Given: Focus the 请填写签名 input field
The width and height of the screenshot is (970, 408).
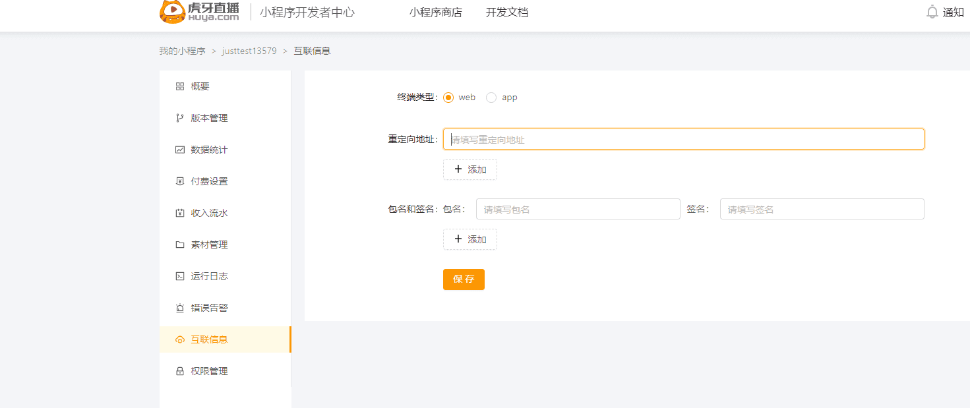Looking at the screenshot, I should (822, 209).
